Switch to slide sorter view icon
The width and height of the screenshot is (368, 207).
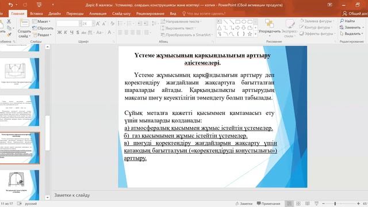[x=298, y=204]
